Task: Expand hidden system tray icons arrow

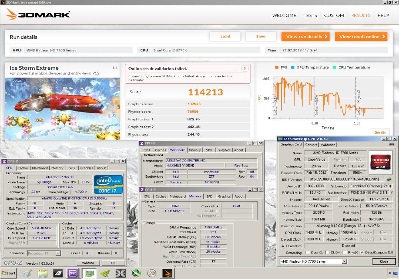Action: coord(390,273)
